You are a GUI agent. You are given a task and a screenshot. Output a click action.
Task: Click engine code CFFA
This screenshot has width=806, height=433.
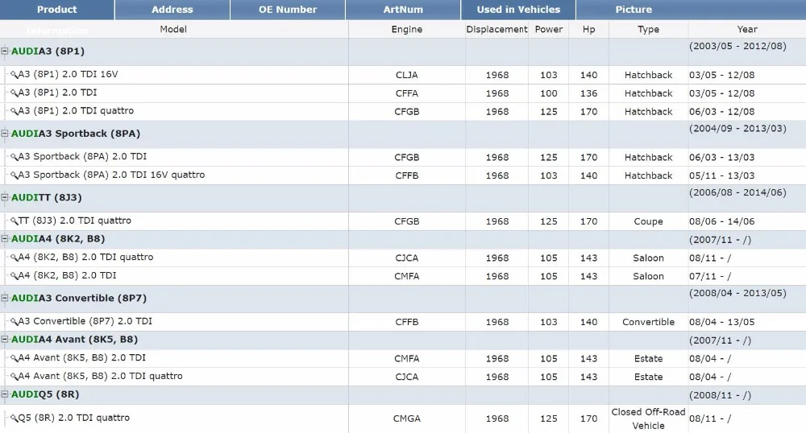click(x=406, y=93)
